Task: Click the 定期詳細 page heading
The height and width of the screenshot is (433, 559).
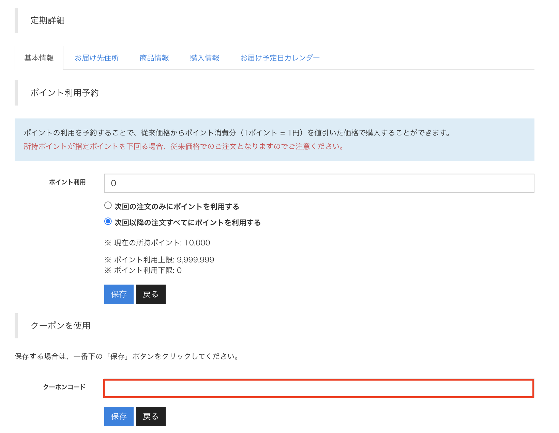Action: pyautogui.click(x=48, y=20)
